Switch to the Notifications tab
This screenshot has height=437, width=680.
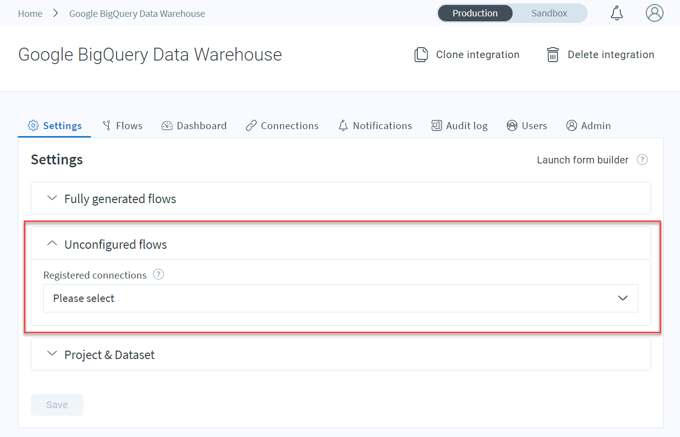(x=375, y=126)
